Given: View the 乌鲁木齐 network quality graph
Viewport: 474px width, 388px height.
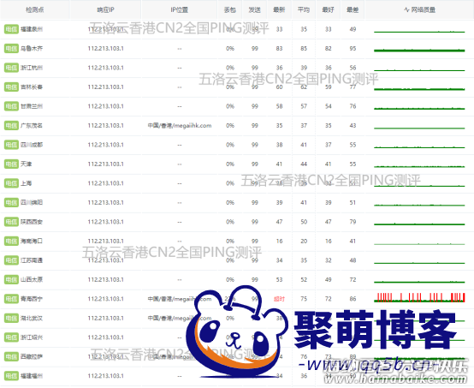Looking at the screenshot, I should click(x=419, y=50).
